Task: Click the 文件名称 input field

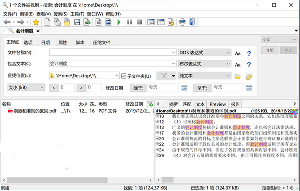Action: click(x=112, y=52)
